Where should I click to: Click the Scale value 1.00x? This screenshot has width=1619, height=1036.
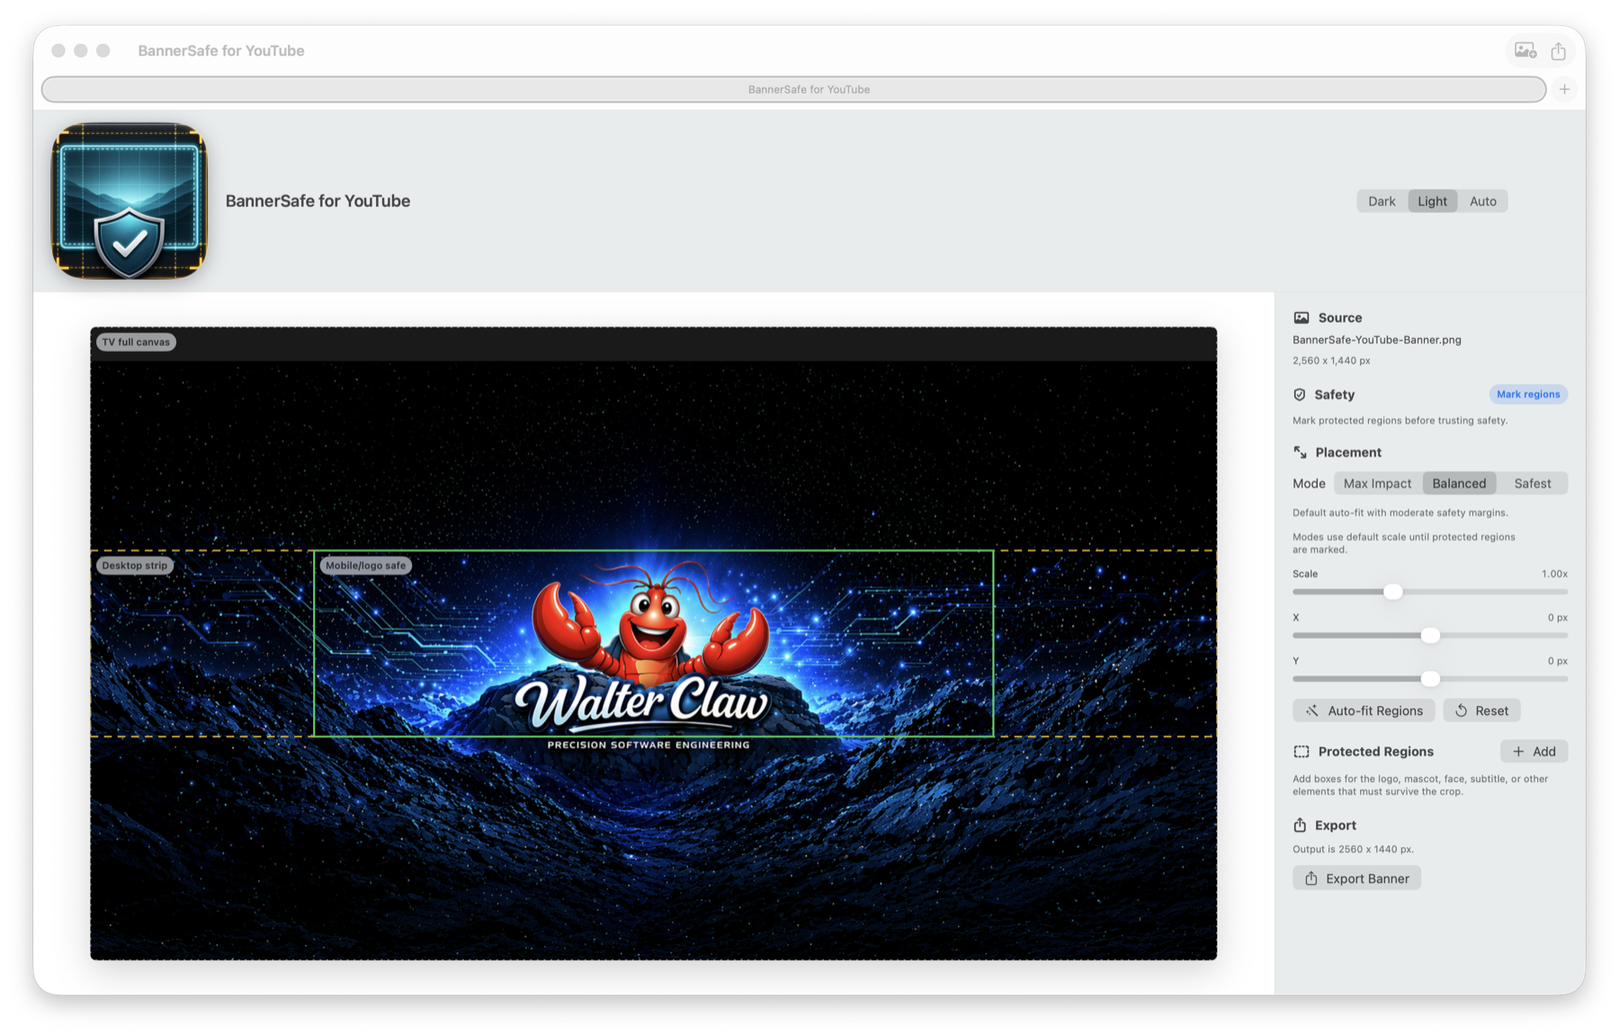click(1553, 574)
